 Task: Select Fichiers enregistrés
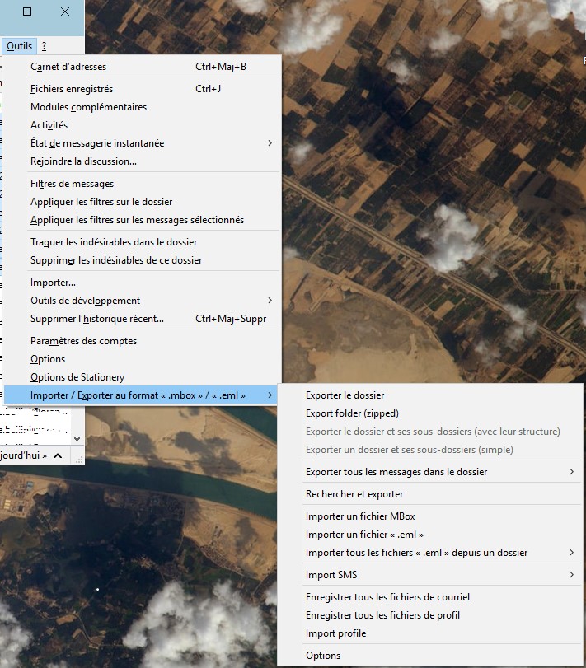click(x=143, y=89)
